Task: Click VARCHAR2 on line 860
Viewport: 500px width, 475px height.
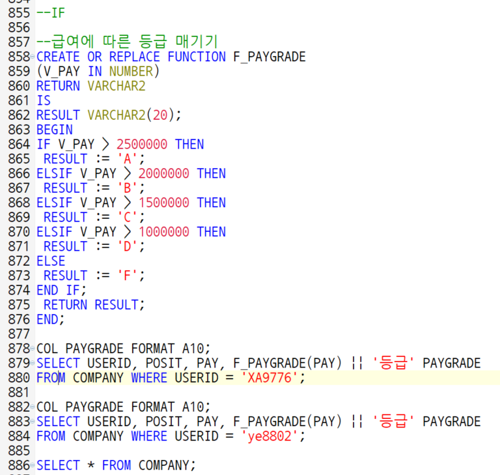Action: pos(117,86)
